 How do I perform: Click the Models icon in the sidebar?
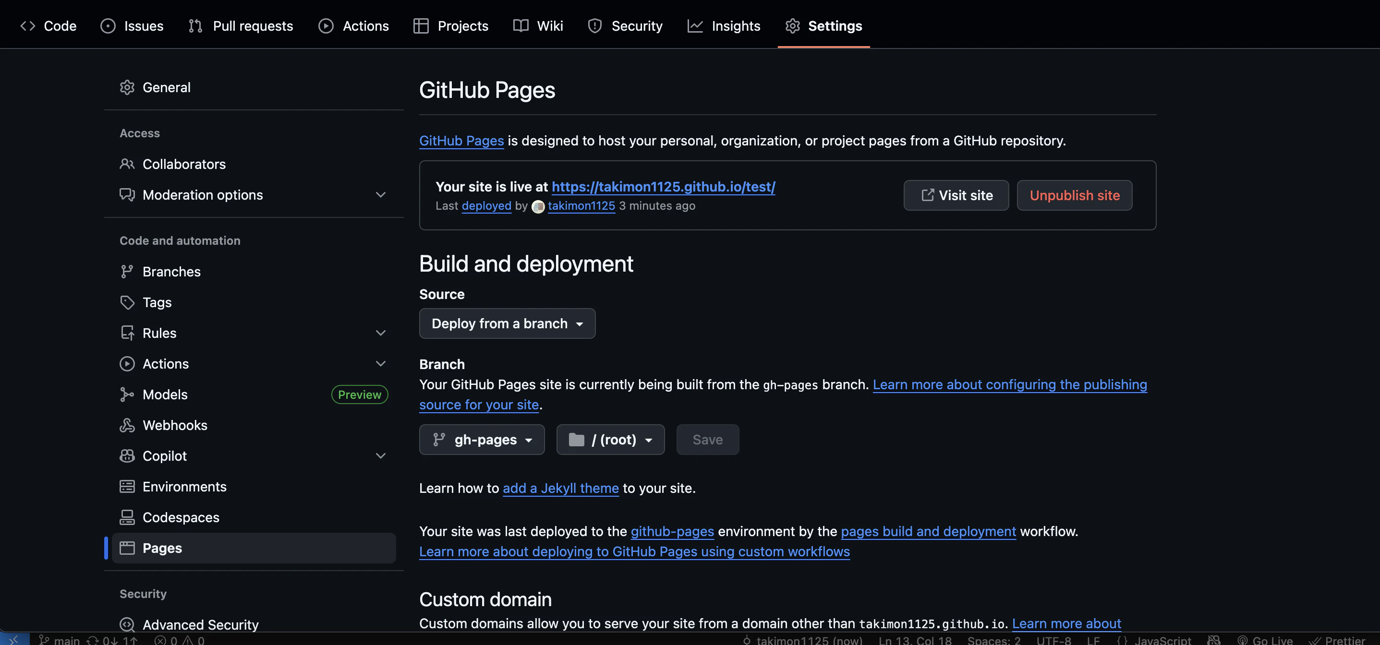coord(127,394)
